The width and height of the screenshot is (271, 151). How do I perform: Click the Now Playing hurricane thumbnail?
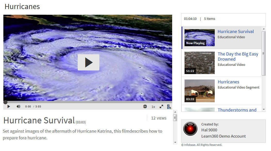coord(200,37)
